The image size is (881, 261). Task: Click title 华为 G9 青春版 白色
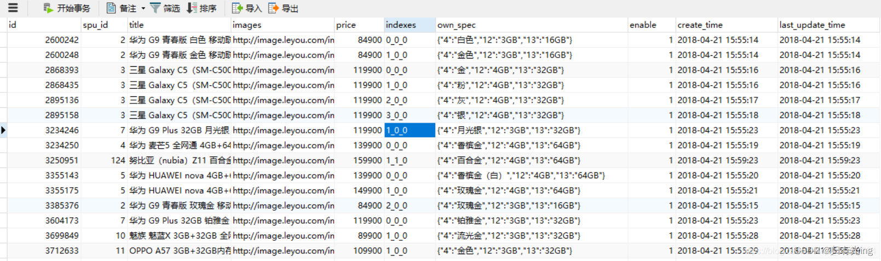pyautogui.click(x=179, y=40)
